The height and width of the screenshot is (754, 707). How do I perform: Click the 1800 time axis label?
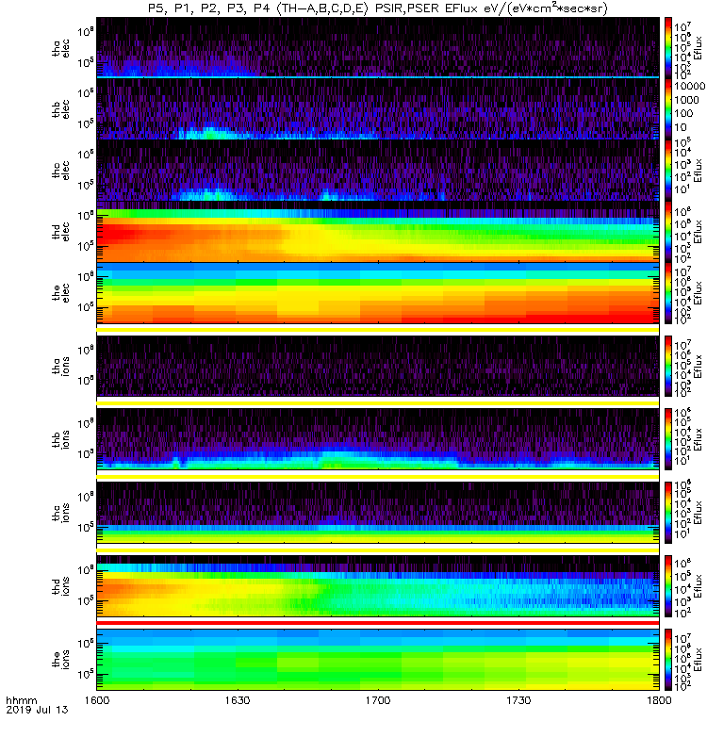[659, 700]
